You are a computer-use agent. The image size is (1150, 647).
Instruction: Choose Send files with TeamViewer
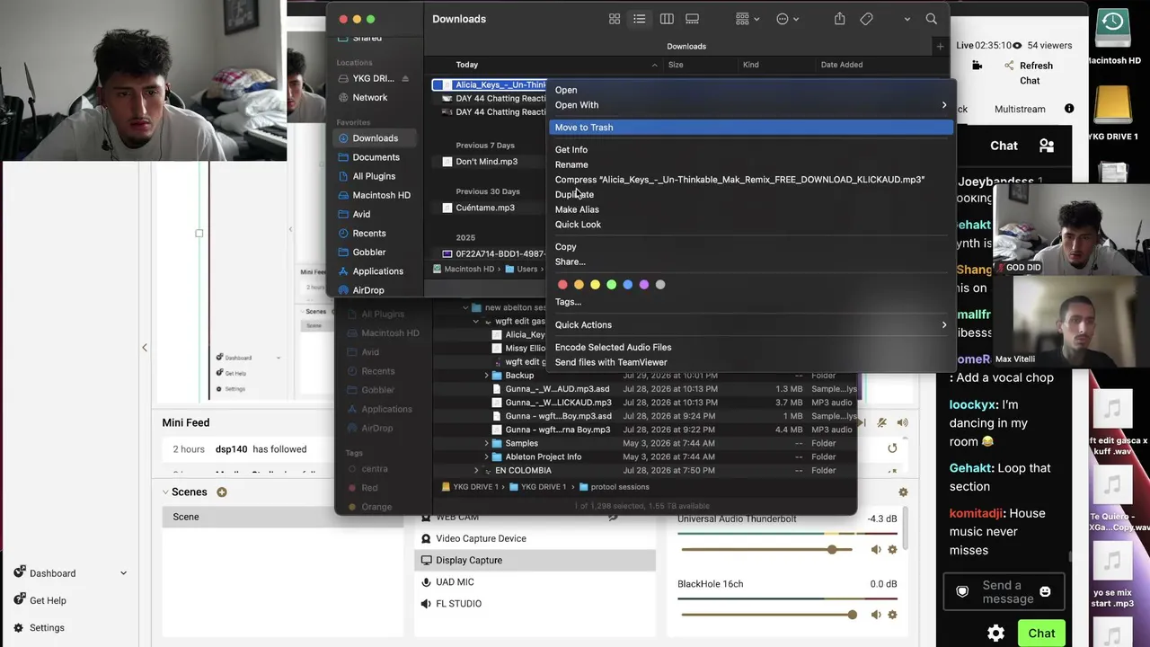(751, 362)
